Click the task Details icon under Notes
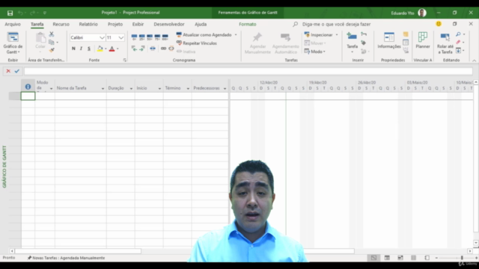Image resolution: width=479 pixels, height=269 pixels. point(406,43)
